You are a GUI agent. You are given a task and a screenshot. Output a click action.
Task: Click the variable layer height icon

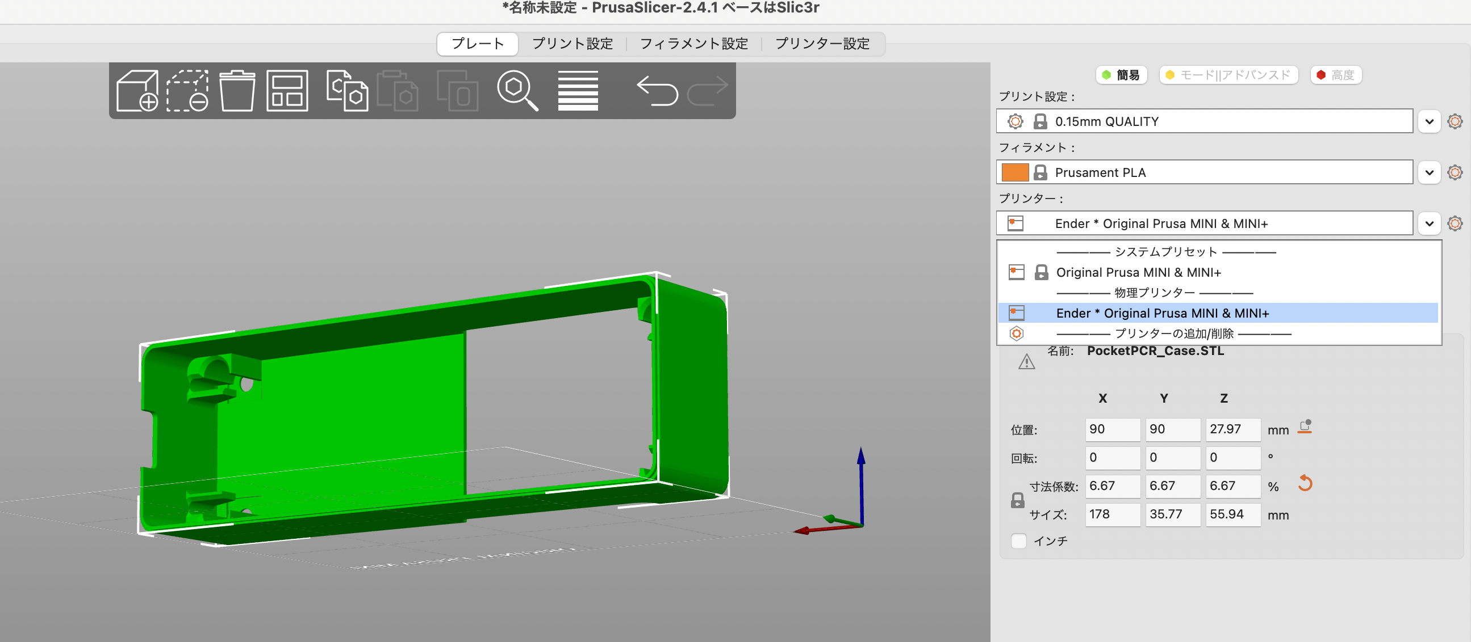(578, 91)
